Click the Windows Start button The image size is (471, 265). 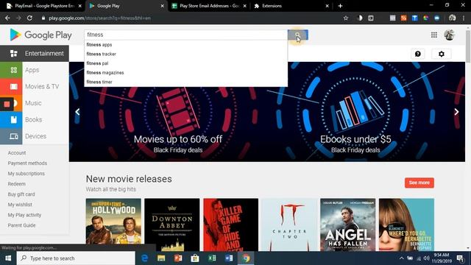pos(8,258)
